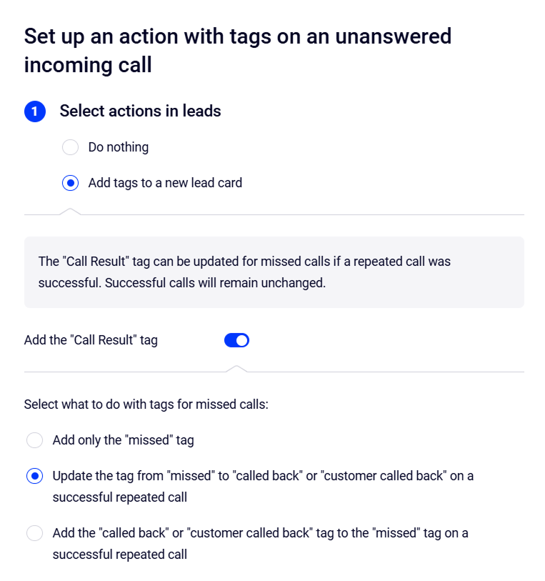The width and height of the screenshot is (545, 581).
Task: Click the divider notch under the Call Result toggle
Action: (x=236, y=369)
